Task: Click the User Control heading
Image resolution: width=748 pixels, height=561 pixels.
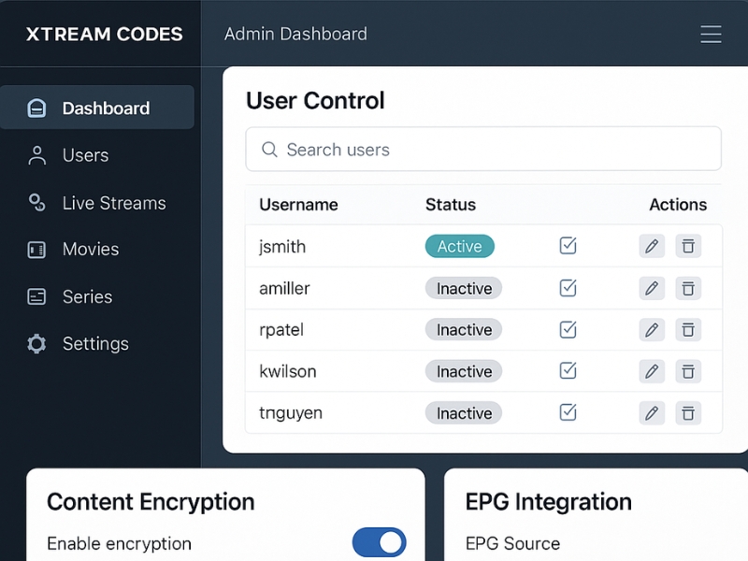Action: [315, 100]
